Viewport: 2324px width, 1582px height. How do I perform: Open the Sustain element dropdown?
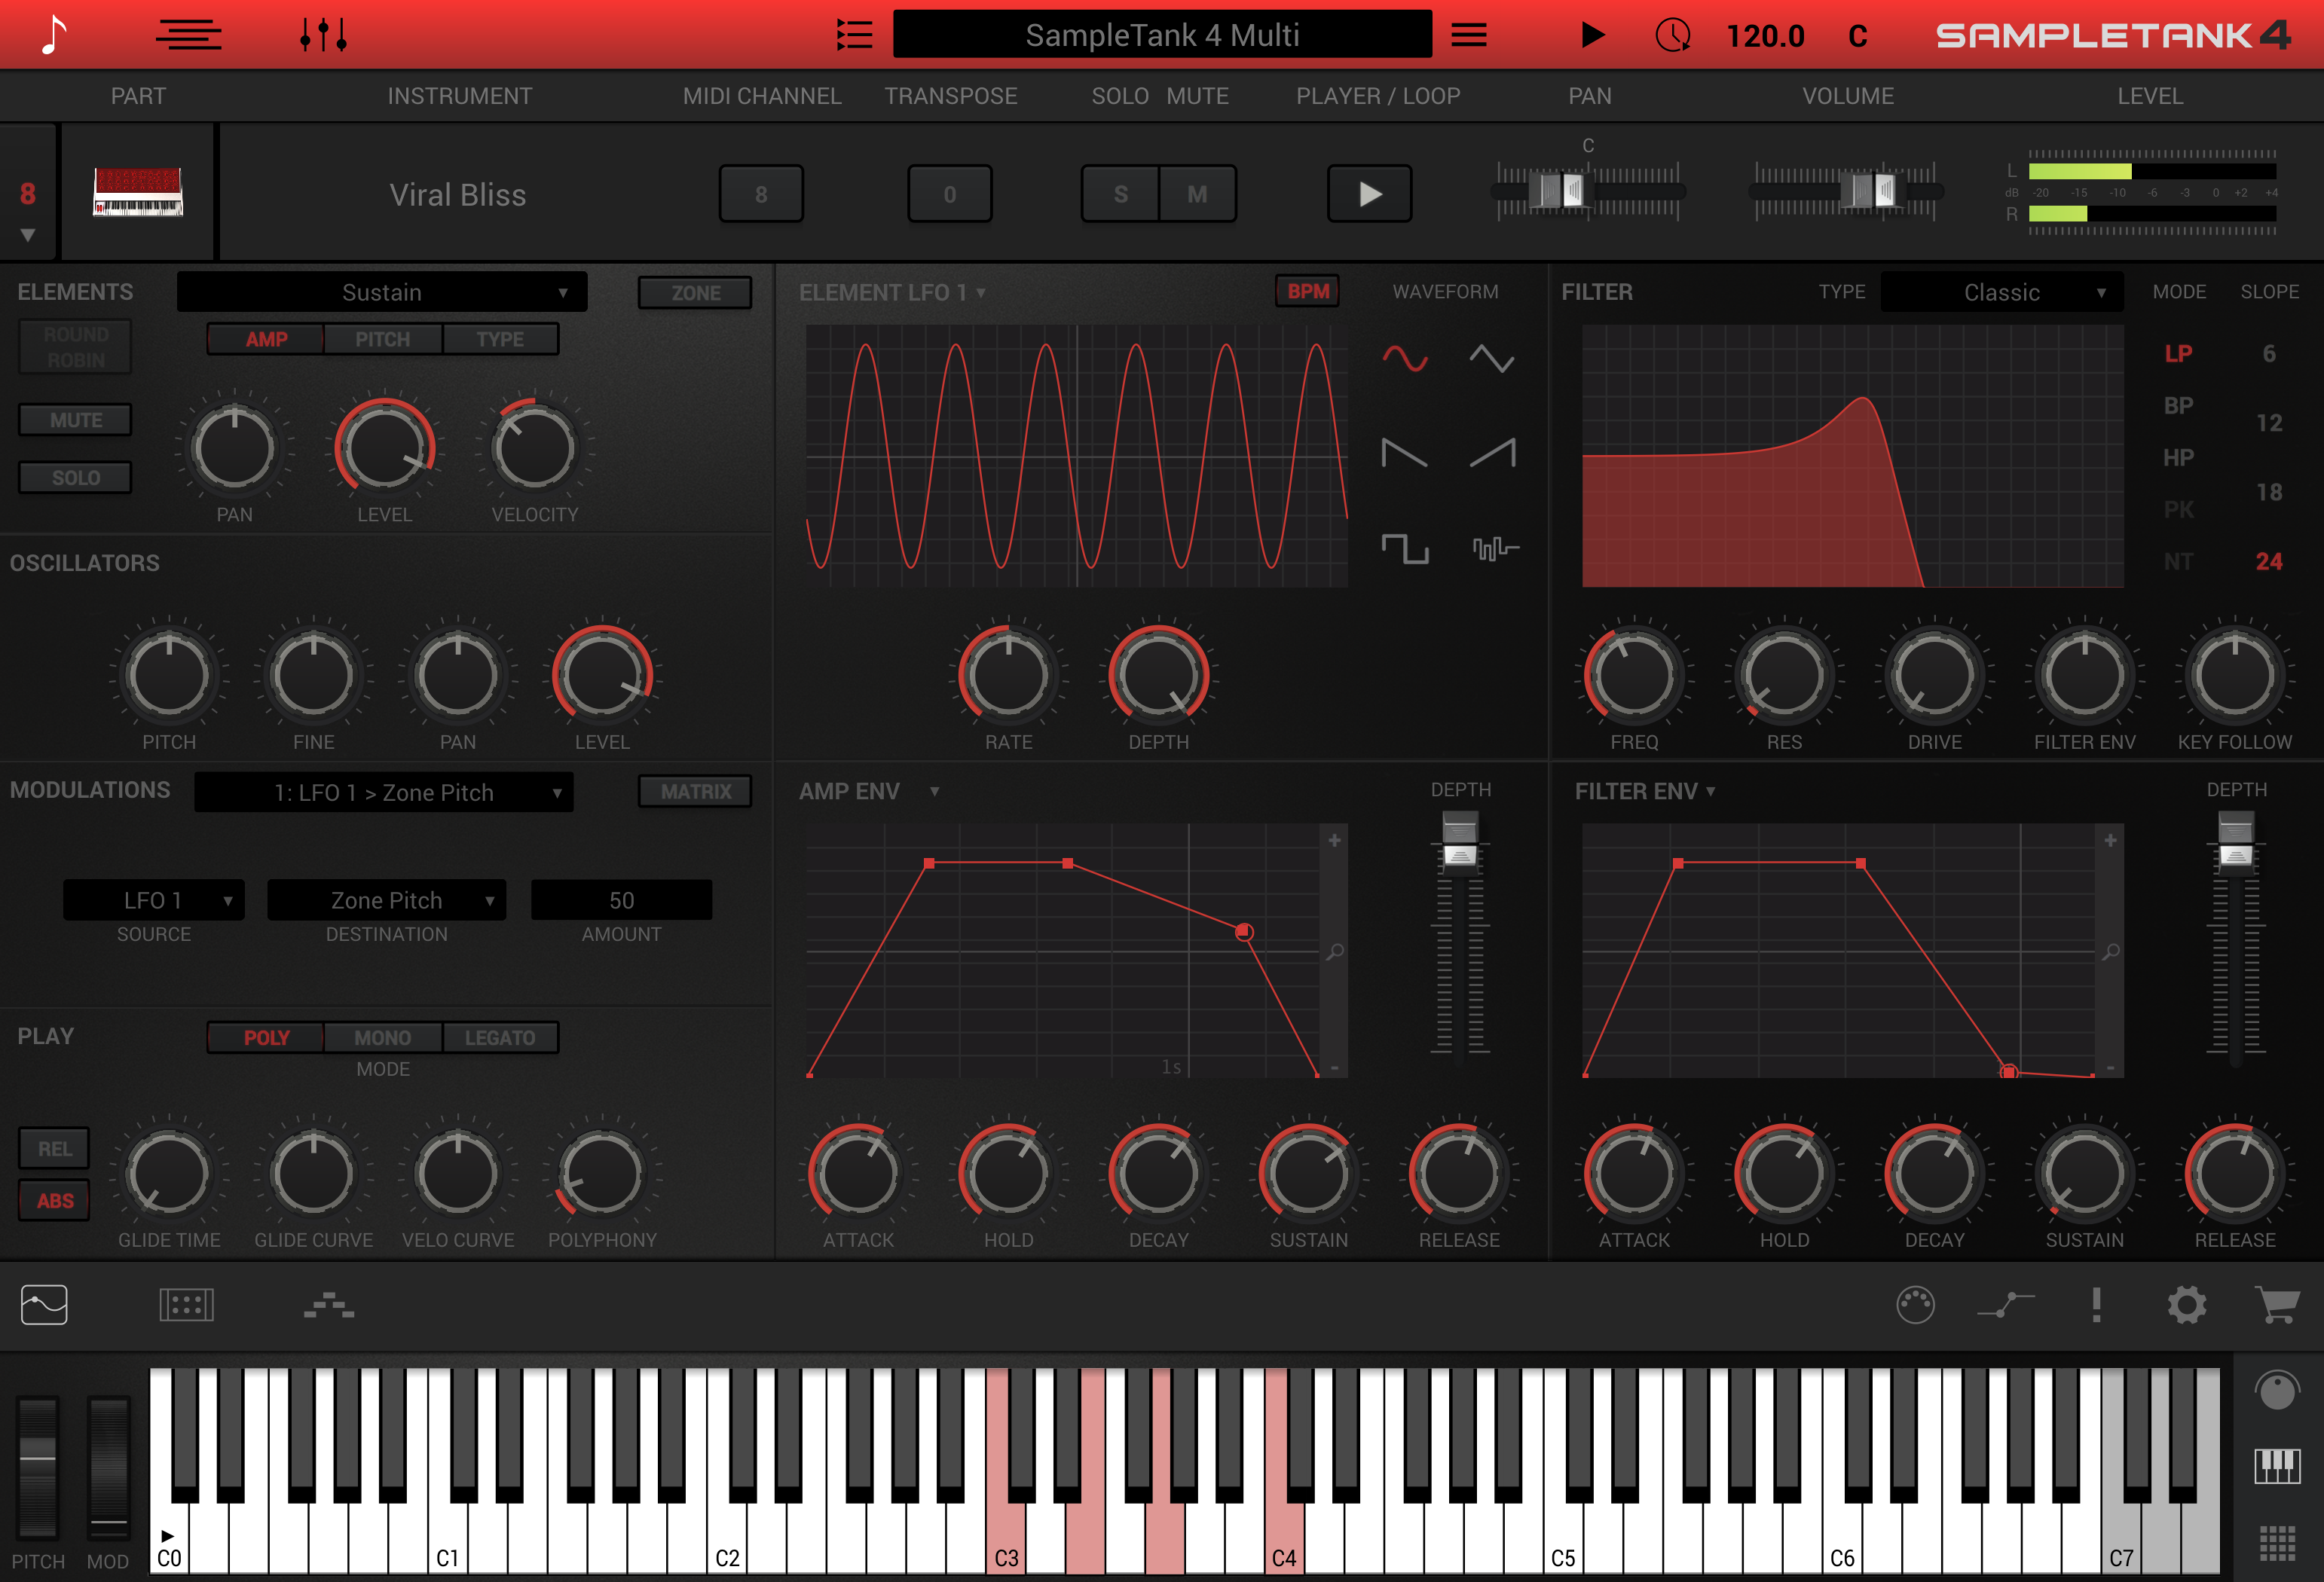pyautogui.click(x=382, y=292)
